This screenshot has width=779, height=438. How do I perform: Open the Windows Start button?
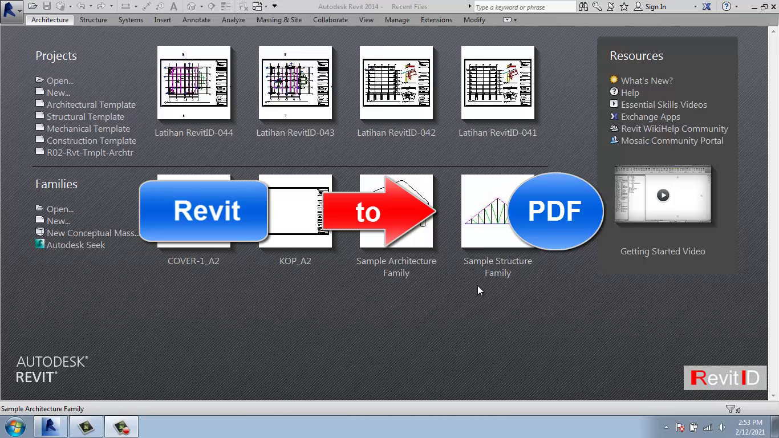[15, 427]
